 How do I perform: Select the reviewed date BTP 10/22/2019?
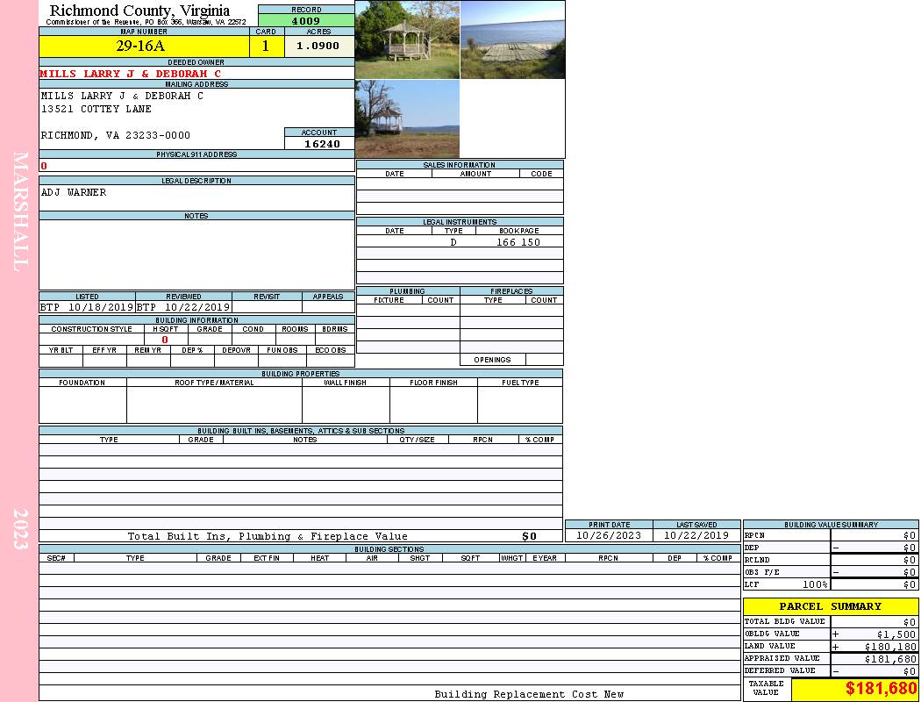pyautogui.click(x=183, y=307)
